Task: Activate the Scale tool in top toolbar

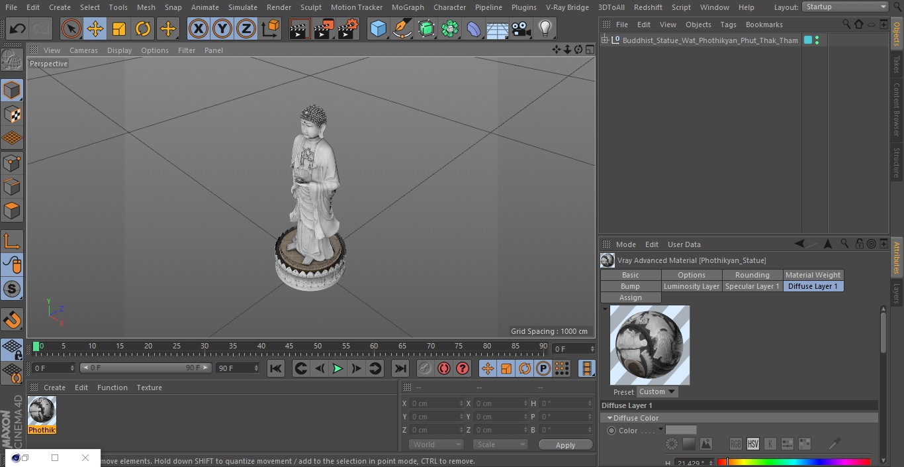Action: 119,28
